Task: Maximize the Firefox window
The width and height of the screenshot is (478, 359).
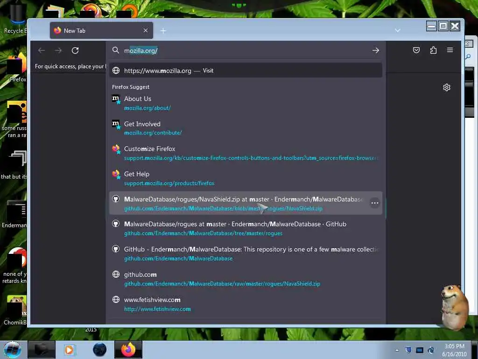Action: point(443,26)
